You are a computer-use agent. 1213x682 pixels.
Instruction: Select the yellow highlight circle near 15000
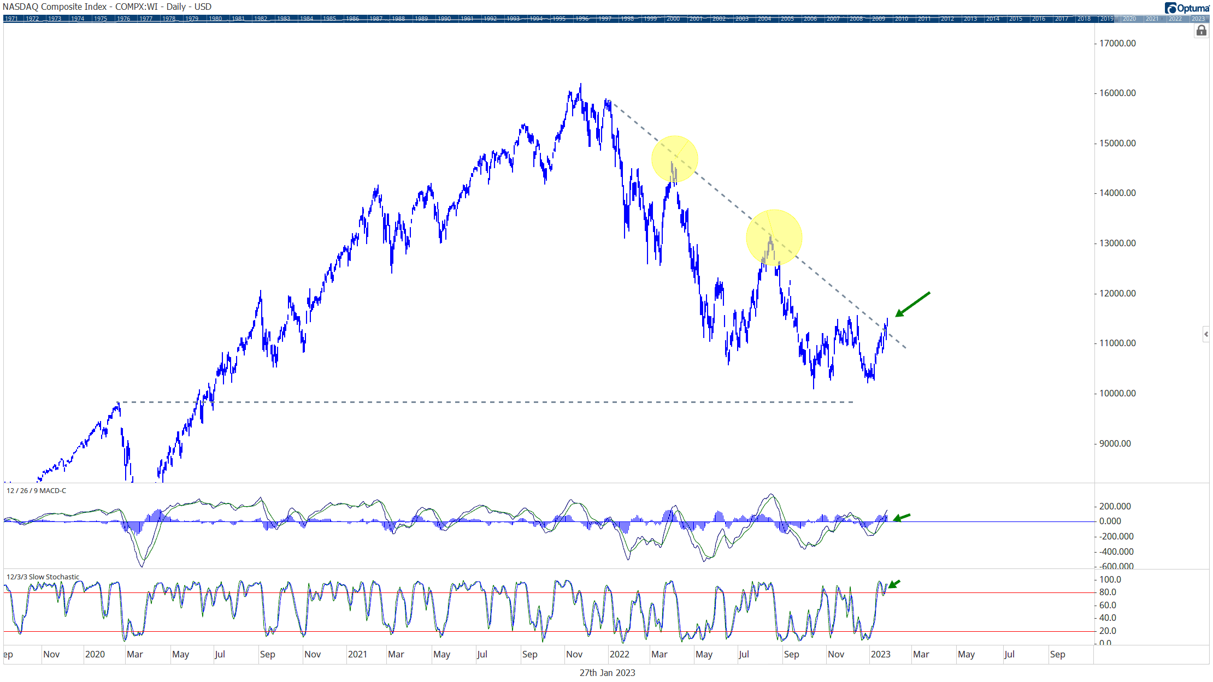675,159
